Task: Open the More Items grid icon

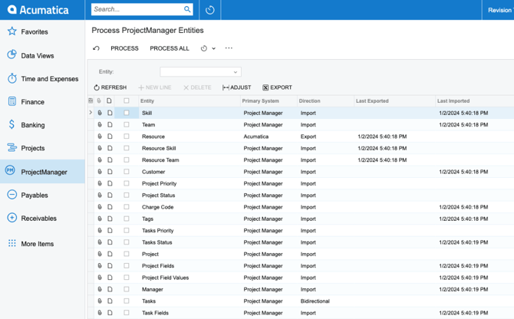Action: (12, 243)
